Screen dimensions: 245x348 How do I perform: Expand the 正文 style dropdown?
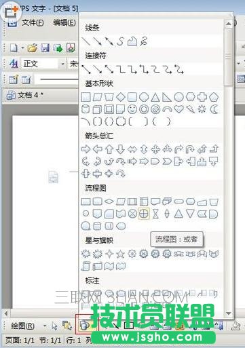tap(62, 64)
